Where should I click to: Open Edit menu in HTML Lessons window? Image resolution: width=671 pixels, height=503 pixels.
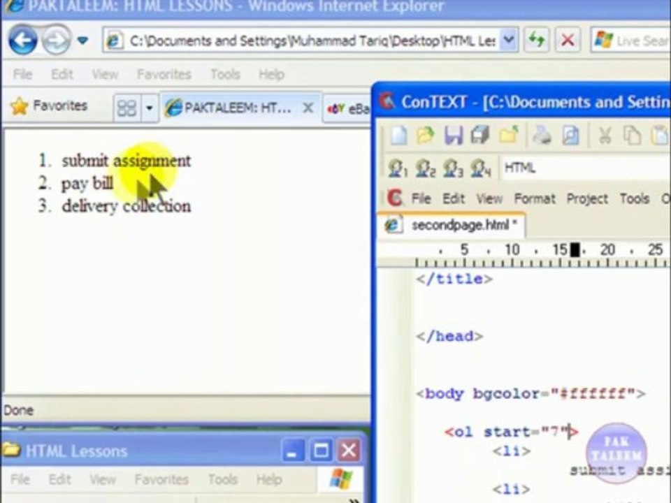60,479
